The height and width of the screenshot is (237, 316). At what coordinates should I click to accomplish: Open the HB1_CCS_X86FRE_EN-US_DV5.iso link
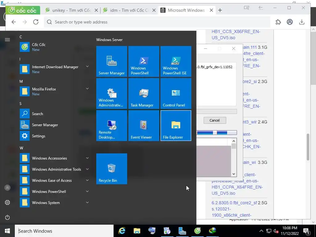pos(236,35)
